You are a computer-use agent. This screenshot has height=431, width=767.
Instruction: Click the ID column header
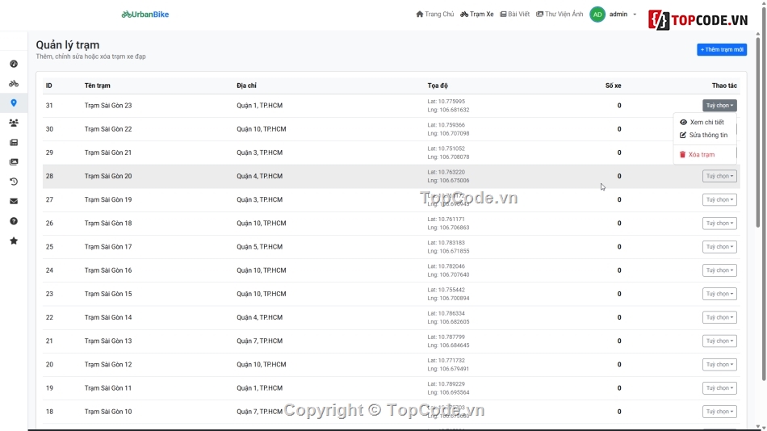[49, 86]
